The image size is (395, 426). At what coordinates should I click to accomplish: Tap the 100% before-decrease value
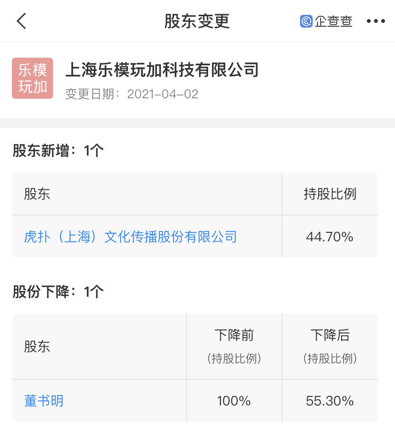[x=234, y=401]
